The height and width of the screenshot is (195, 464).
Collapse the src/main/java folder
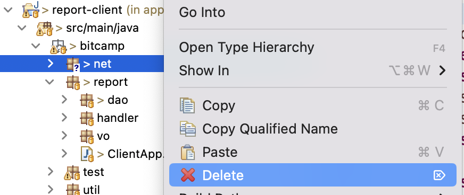(x=22, y=28)
